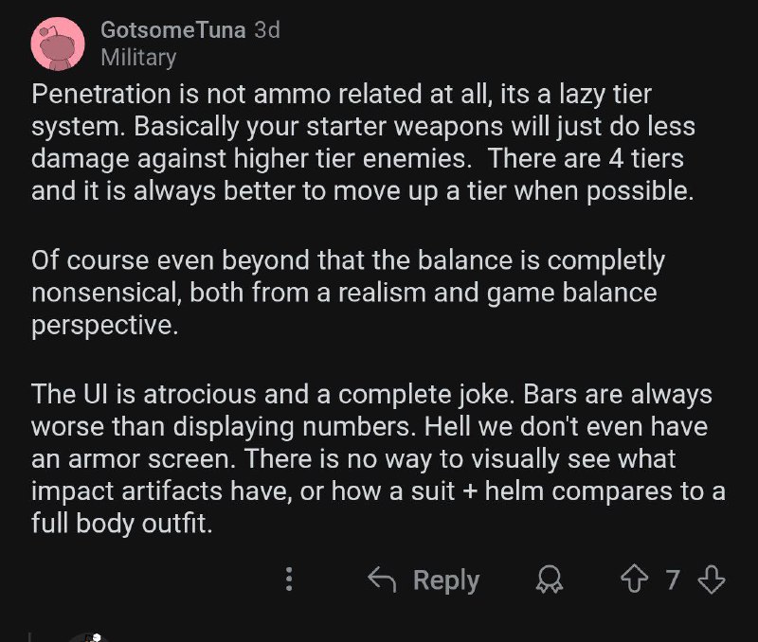Click the final line 'full body outfit.'
758x642 pixels.
click(122, 524)
